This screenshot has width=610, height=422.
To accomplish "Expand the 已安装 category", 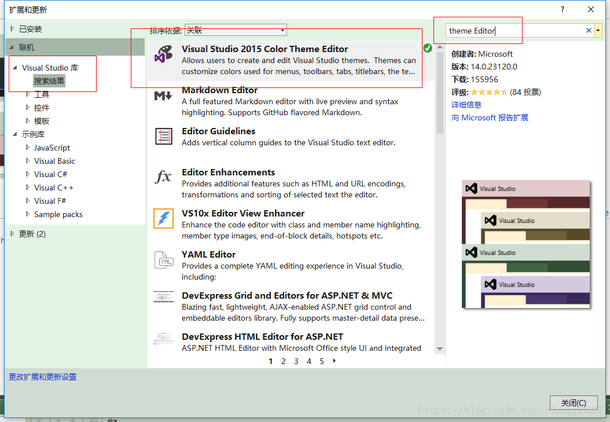I will click(x=12, y=29).
